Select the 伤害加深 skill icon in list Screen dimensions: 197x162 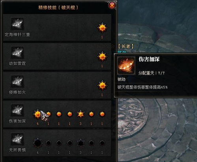17,110
